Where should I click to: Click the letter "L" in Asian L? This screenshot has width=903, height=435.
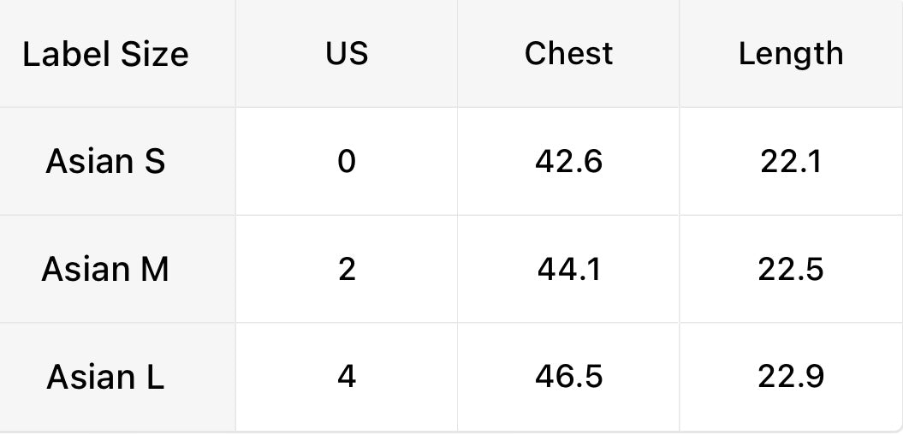point(155,377)
